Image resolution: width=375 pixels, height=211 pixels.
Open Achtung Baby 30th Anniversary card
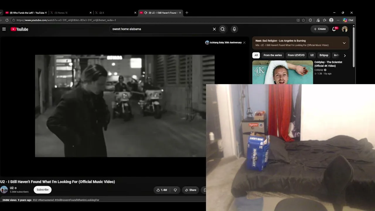coord(224,42)
